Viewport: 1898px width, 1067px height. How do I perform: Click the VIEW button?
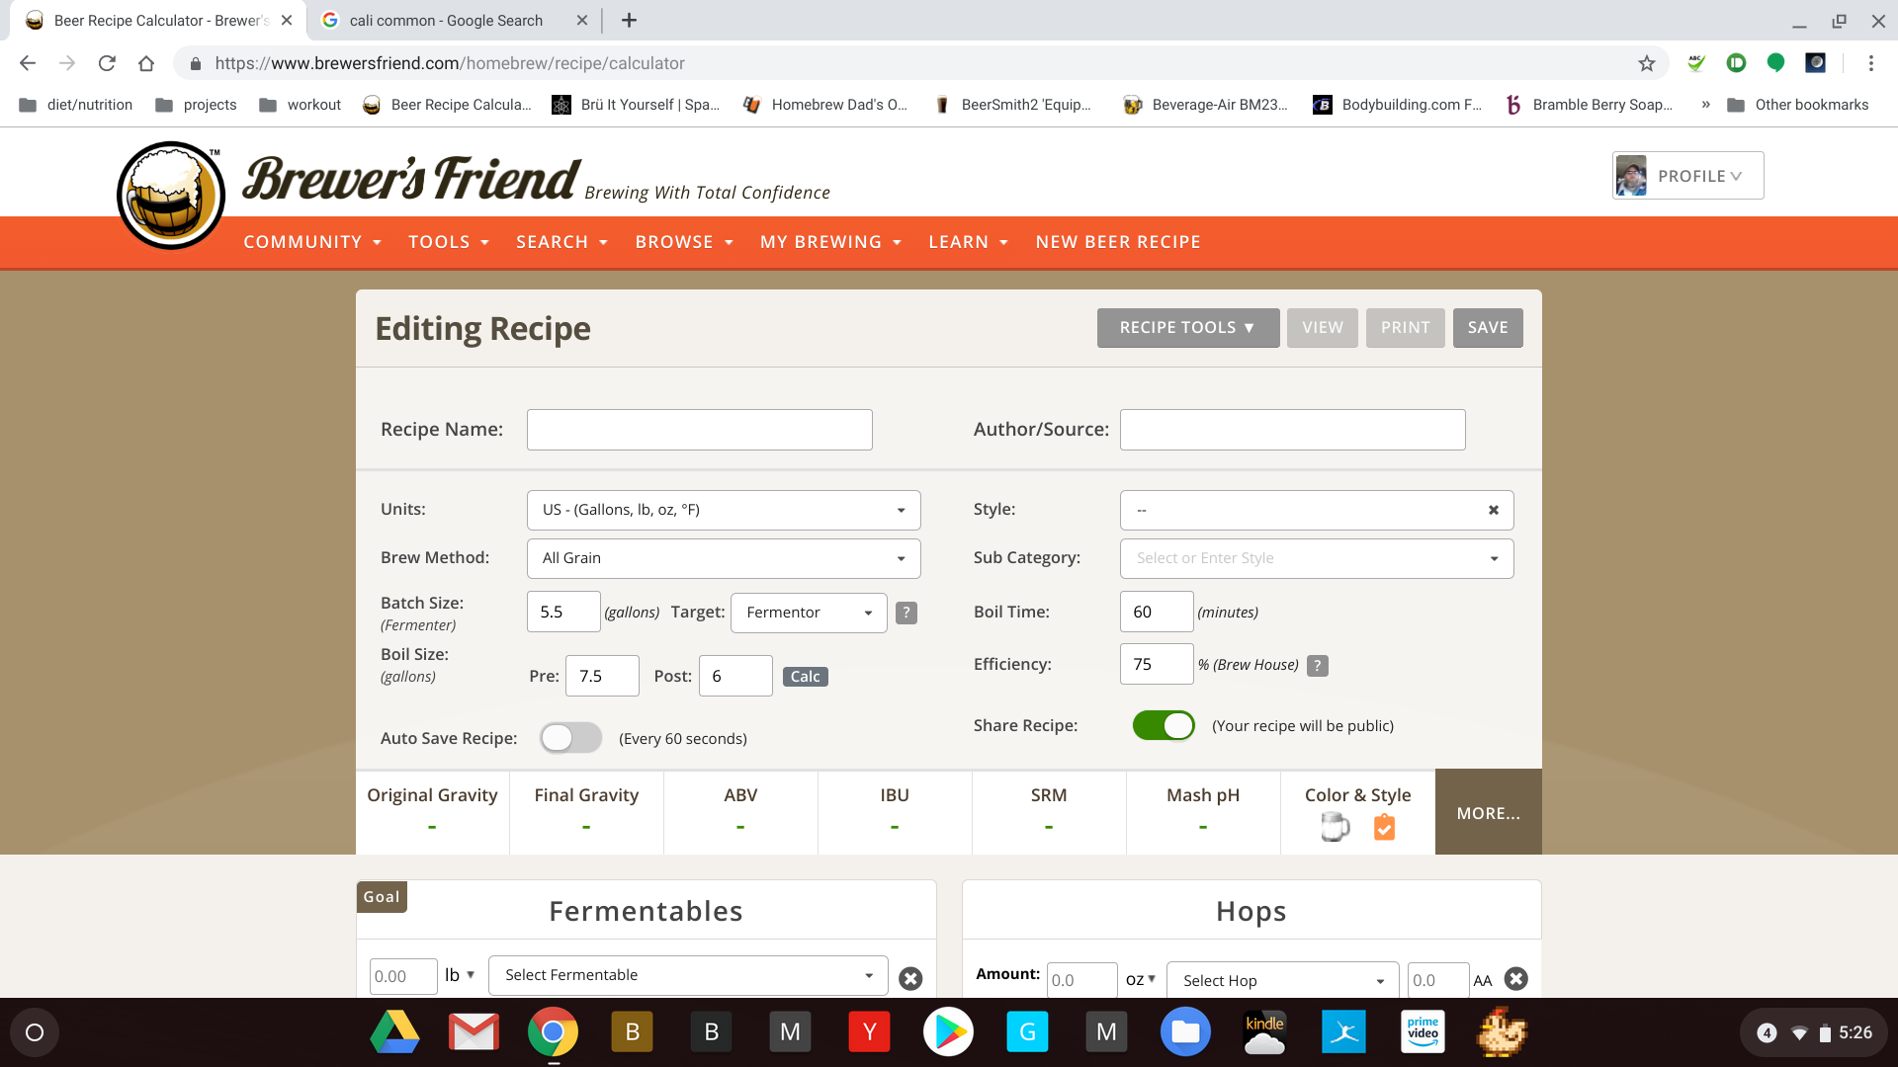coord(1323,328)
